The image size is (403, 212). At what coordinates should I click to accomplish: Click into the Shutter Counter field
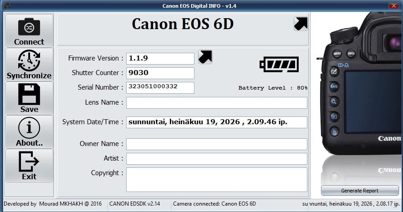pos(160,73)
